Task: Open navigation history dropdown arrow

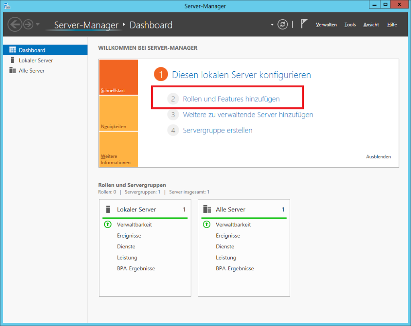Action: 38,24
